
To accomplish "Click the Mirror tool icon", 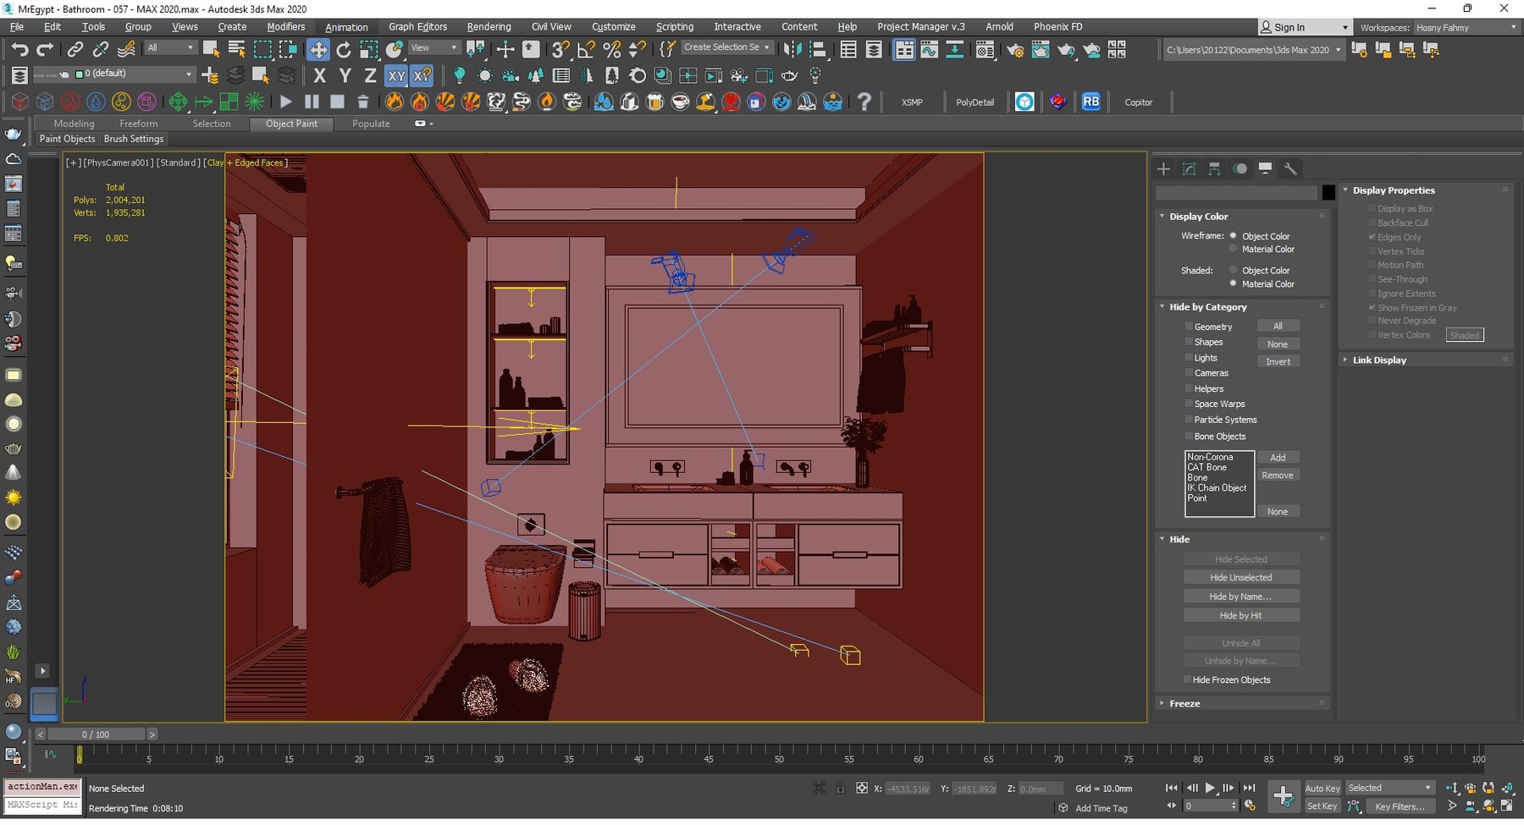I will point(792,50).
